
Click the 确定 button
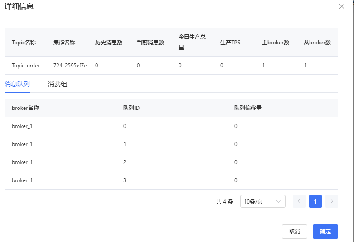[325, 231]
